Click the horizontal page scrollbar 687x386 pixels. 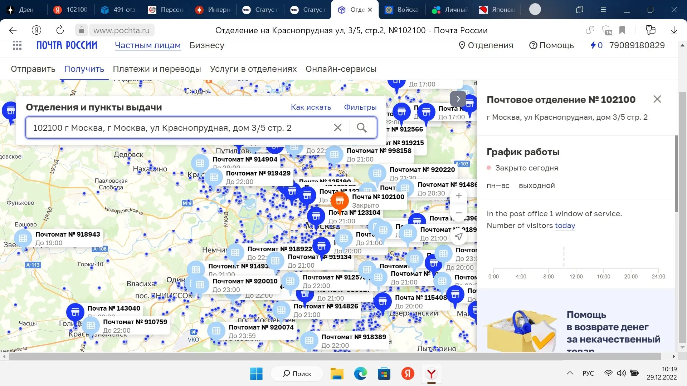pyautogui.click(x=335, y=356)
